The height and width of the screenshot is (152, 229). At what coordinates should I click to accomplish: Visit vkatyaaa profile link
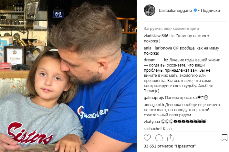152,121
